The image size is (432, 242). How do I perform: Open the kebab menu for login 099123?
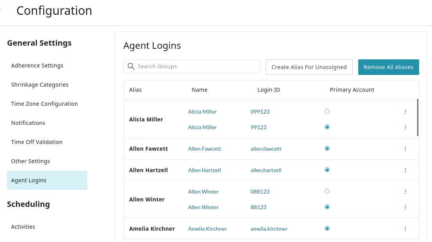click(x=405, y=112)
